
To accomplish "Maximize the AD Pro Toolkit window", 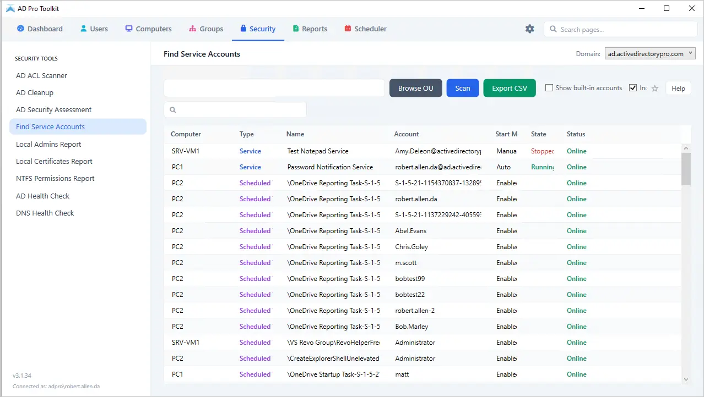I will coord(667,8).
